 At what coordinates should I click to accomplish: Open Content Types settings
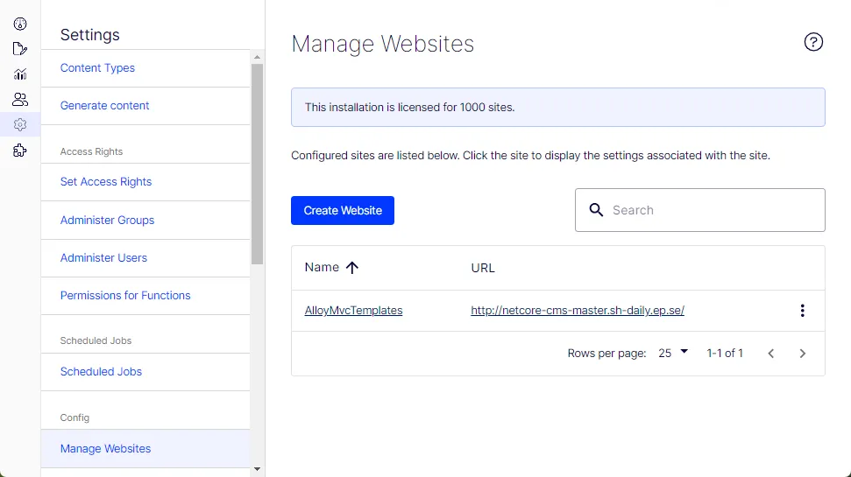pyautogui.click(x=97, y=67)
